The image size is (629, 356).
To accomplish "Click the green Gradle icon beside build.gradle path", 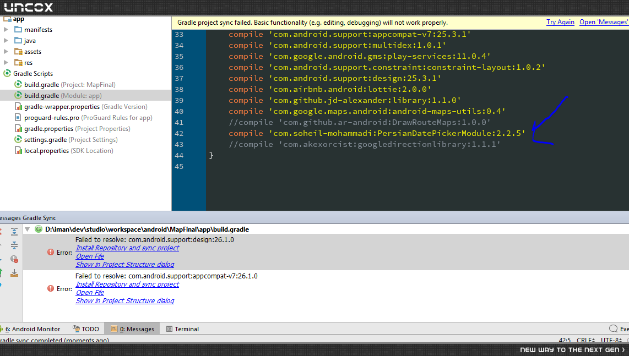I will pos(39,229).
